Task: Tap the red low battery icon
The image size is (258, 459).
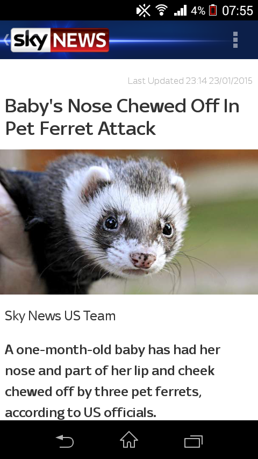Action: click(213, 10)
